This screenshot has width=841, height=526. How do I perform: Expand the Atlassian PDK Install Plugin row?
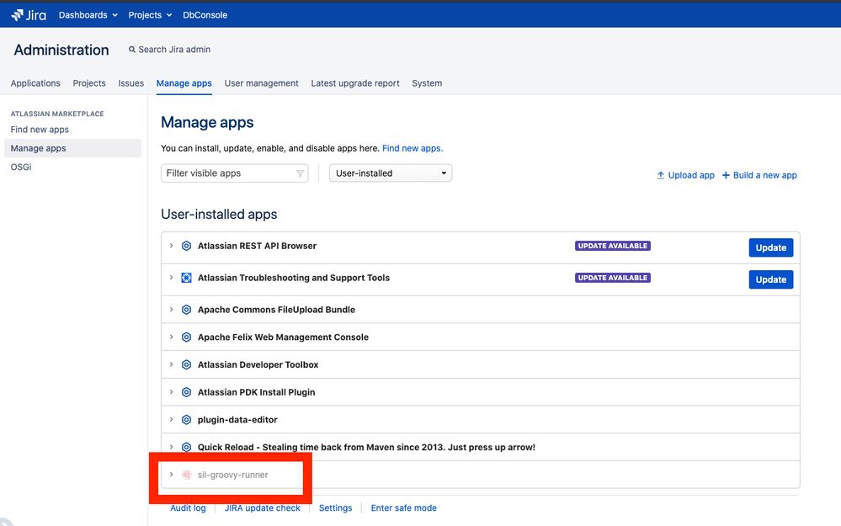(x=171, y=392)
